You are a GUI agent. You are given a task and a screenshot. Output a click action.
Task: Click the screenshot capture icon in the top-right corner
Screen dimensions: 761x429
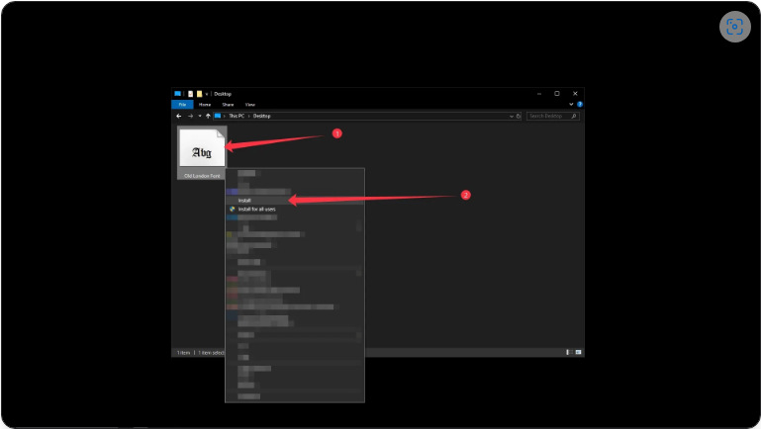(735, 27)
